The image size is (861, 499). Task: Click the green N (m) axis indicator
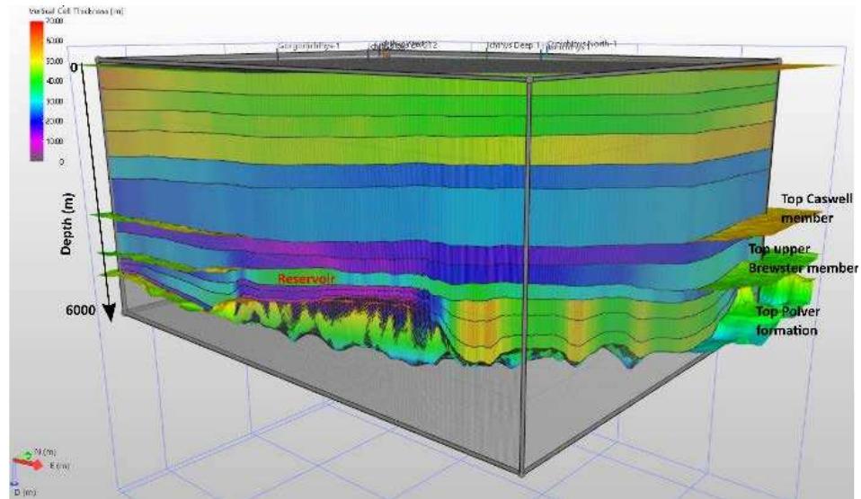[28, 454]
